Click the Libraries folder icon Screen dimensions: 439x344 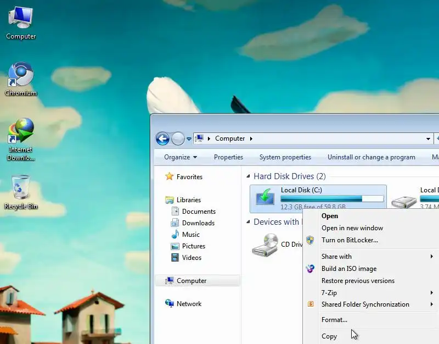(170, 200)
